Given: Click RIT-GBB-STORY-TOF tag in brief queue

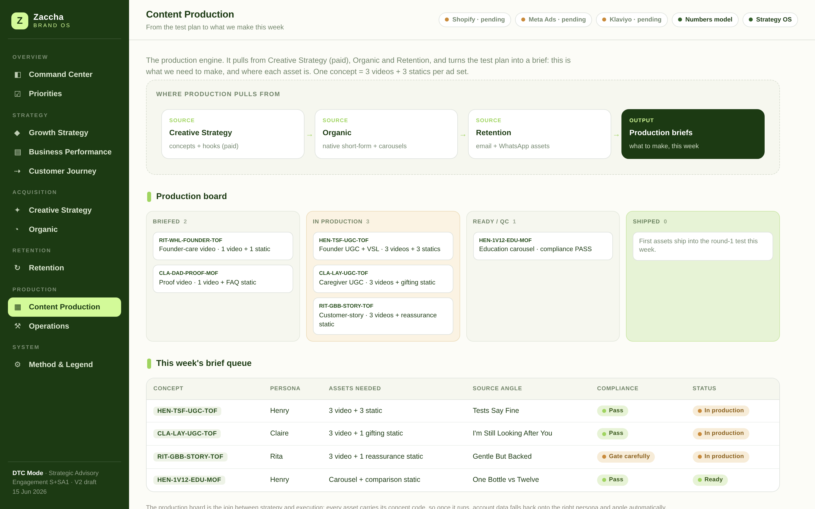Looking at the screenshot, I should coord(190,456).
